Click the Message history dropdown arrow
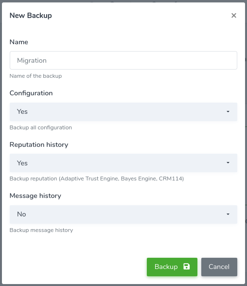The width and height of the screenshot is (247, 286). tap(228, 214)
